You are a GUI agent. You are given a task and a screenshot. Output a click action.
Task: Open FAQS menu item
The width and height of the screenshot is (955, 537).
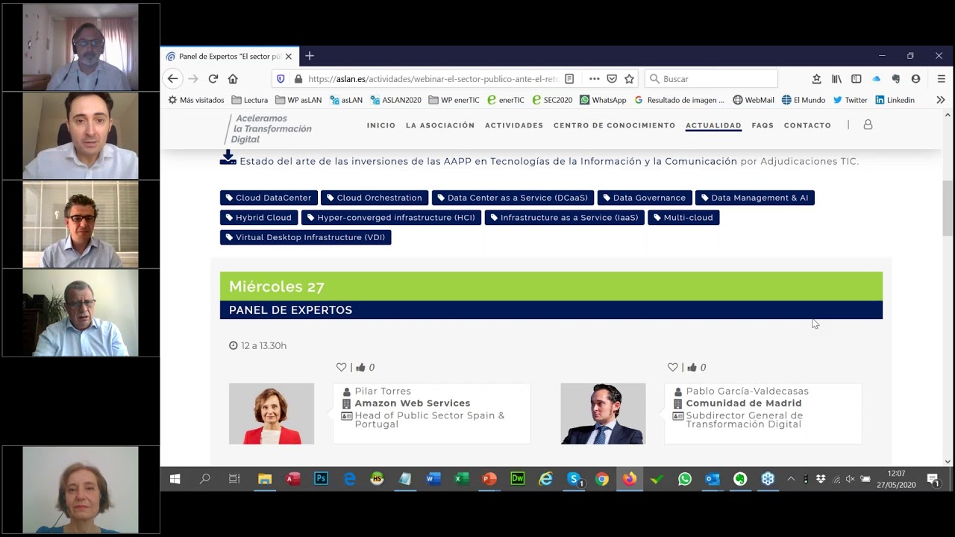click(x=763, y=125)
